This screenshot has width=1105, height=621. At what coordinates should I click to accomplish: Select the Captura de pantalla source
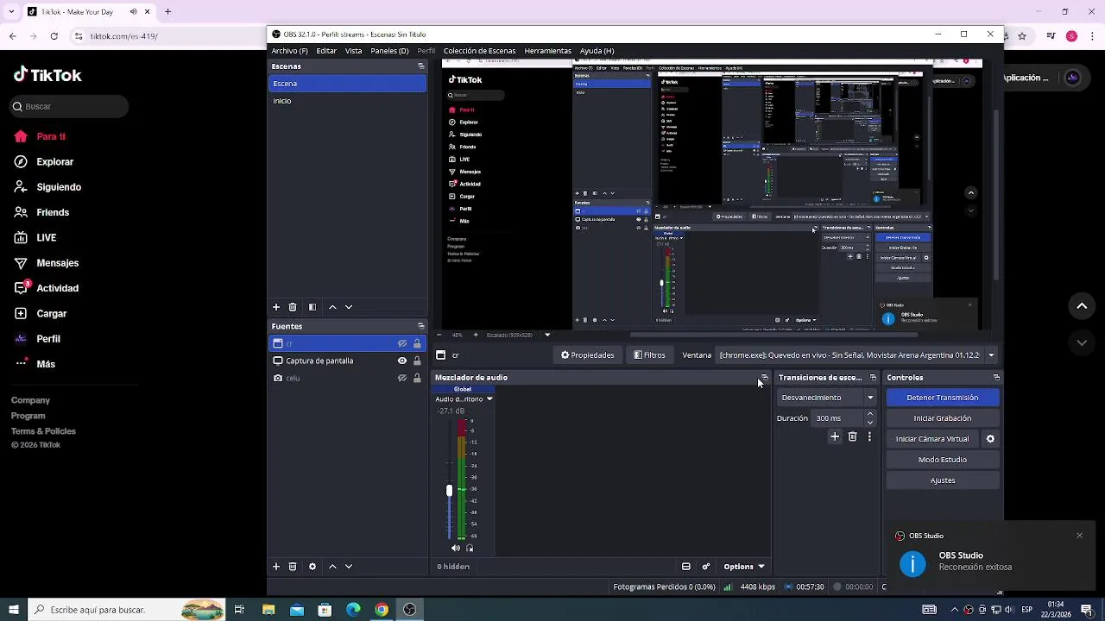(347, 361)
